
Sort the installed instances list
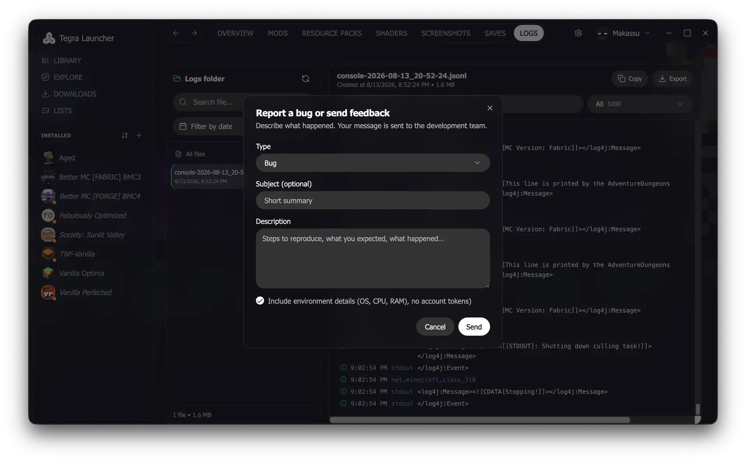tap(124, 135)
